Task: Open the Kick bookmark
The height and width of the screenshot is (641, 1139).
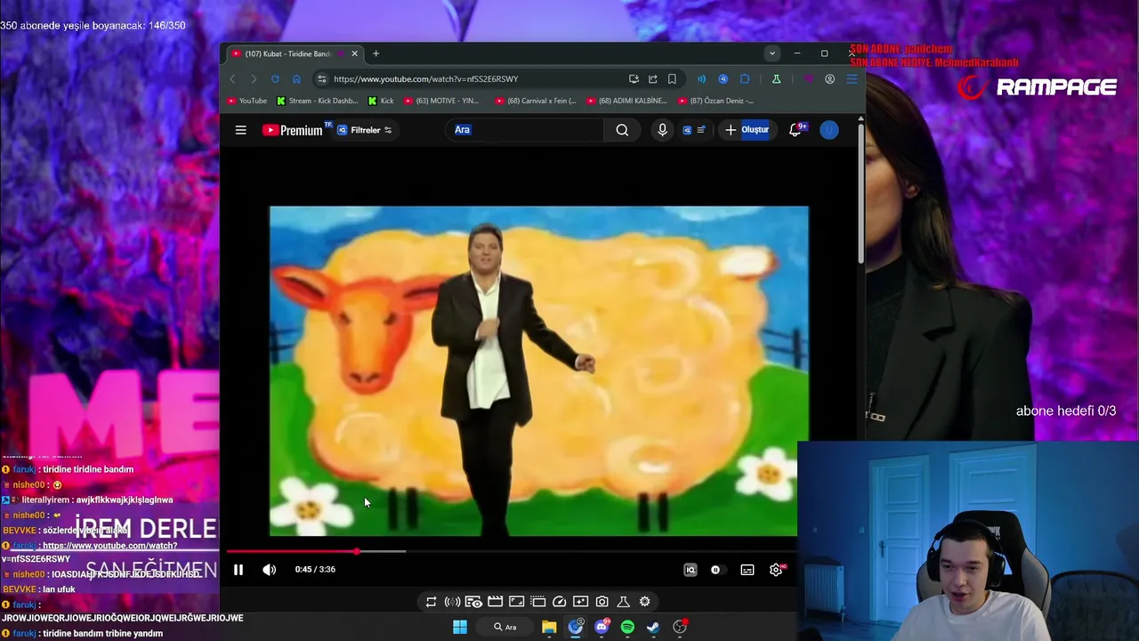Action: pyautogui.click(x=381, y=101)
